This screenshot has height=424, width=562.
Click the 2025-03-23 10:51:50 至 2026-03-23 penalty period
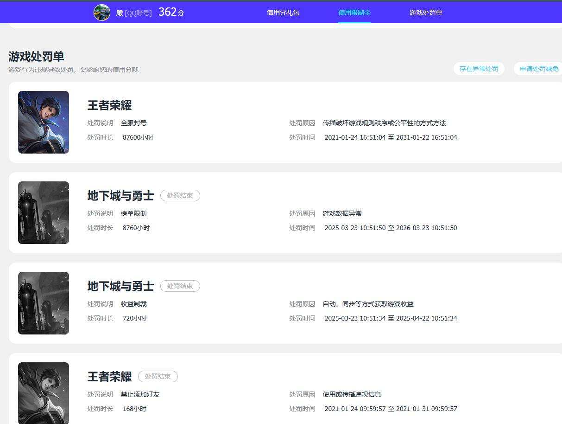tap(391, 228)
